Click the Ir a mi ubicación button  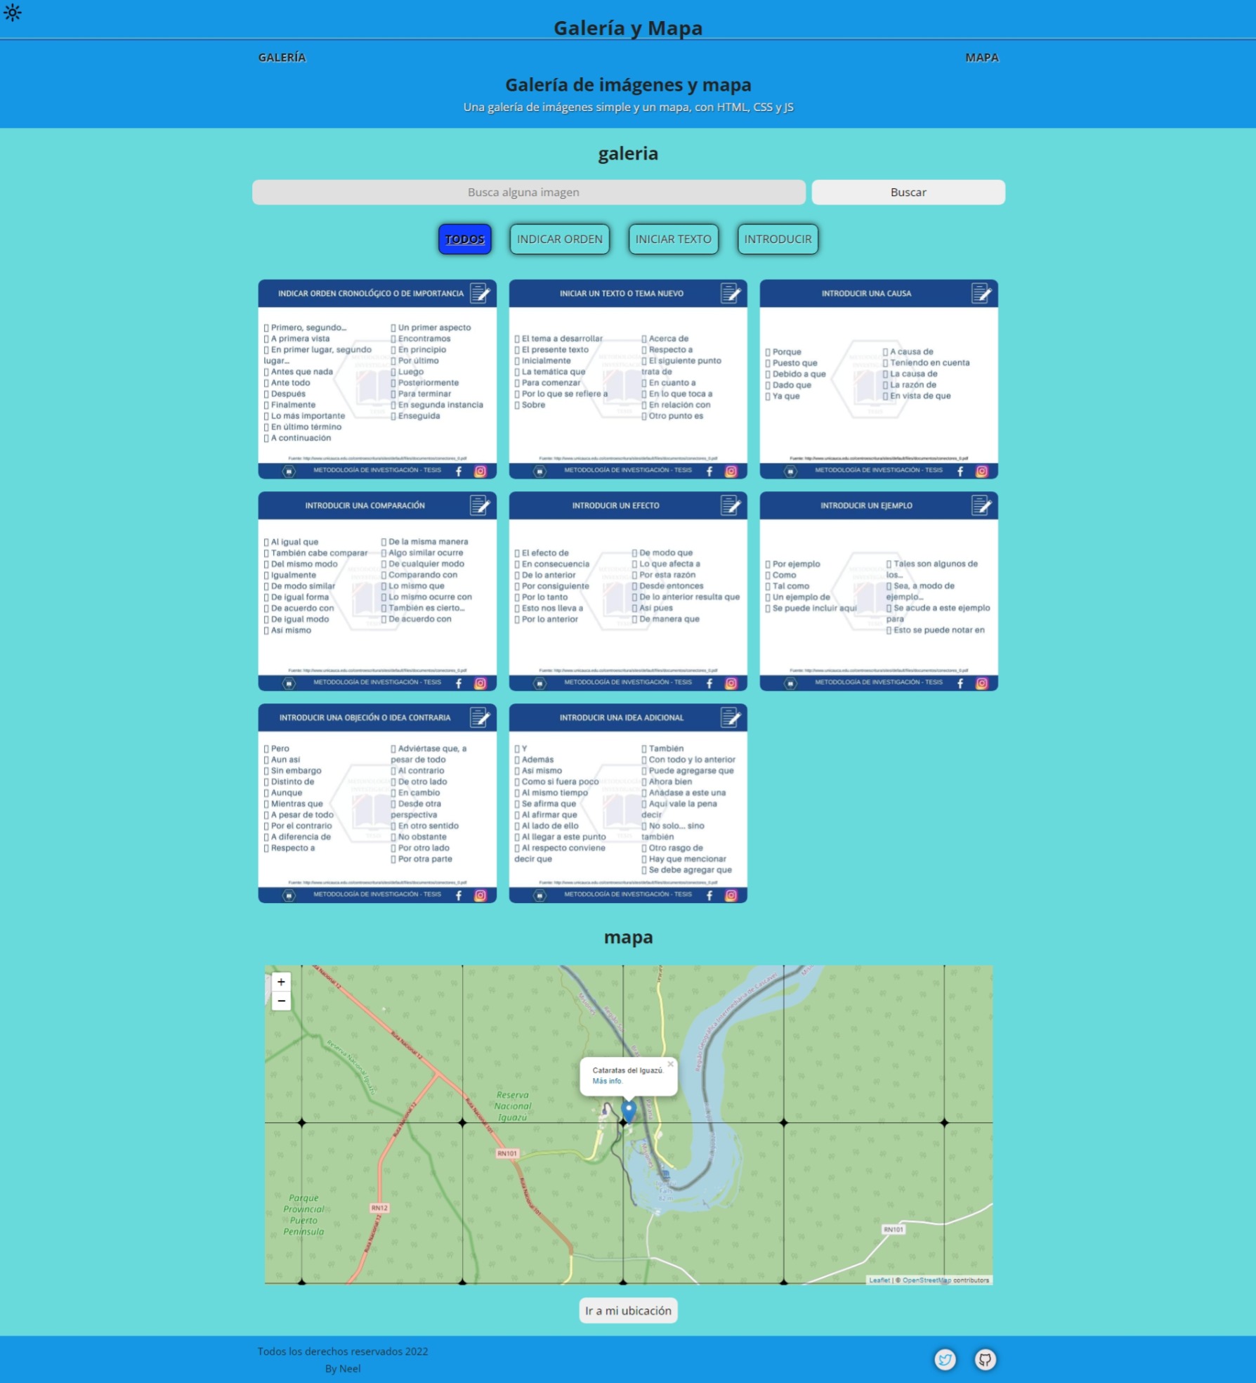pyautogui.click(x=628, y=1311)
